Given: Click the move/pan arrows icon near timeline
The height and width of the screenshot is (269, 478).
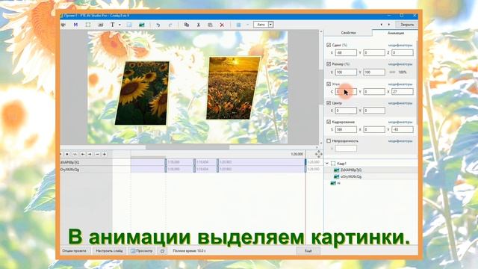Looking at the screenshot, I should click(x=319, y=154).
